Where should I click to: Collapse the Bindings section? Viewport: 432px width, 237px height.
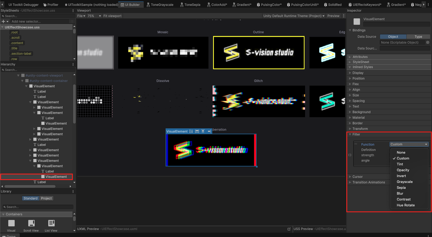(x=350, y=30)
